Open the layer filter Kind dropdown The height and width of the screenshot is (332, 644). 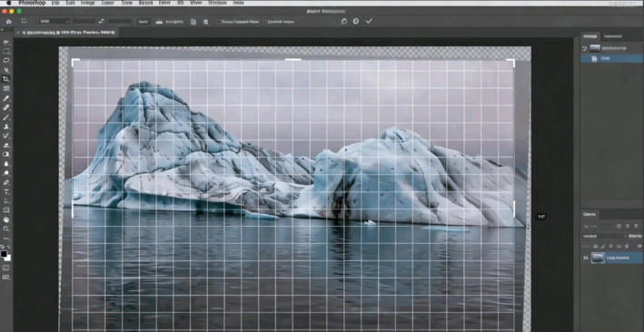click(x=598, y=226)
